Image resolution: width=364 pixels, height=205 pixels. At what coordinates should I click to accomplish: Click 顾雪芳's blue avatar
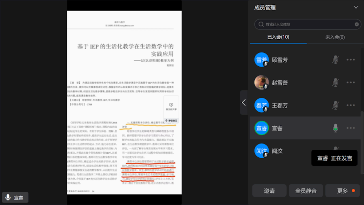tap(261, 60)
